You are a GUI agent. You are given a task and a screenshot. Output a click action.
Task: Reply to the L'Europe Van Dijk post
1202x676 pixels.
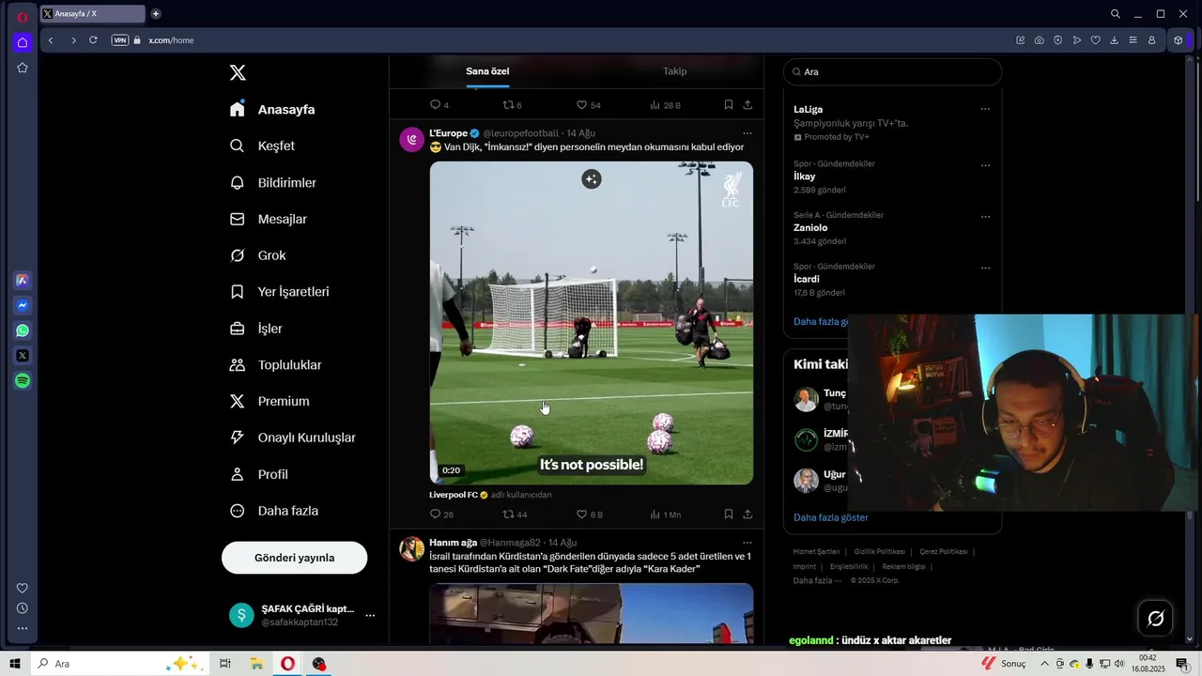[441, 515]
